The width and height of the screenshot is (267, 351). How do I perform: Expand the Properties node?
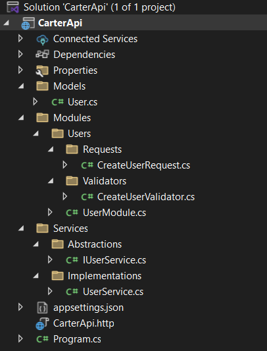(20, 70)
